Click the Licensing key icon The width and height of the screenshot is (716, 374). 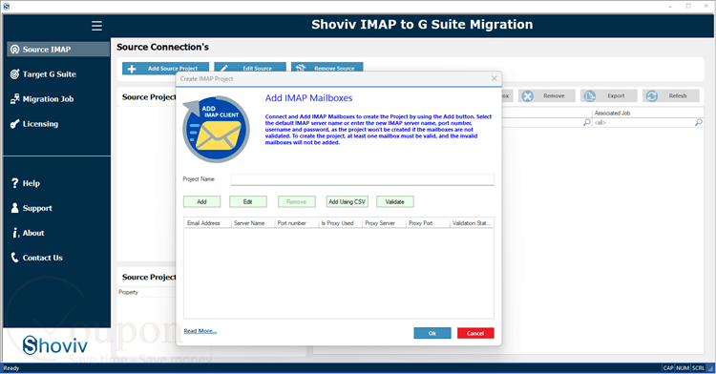(x=14, y=124)
